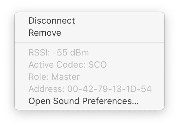Image resolution: width=179 pixels, height=127 pixels.
Task: Remove the paired Bluetooth device
Action: click(89, 33)
